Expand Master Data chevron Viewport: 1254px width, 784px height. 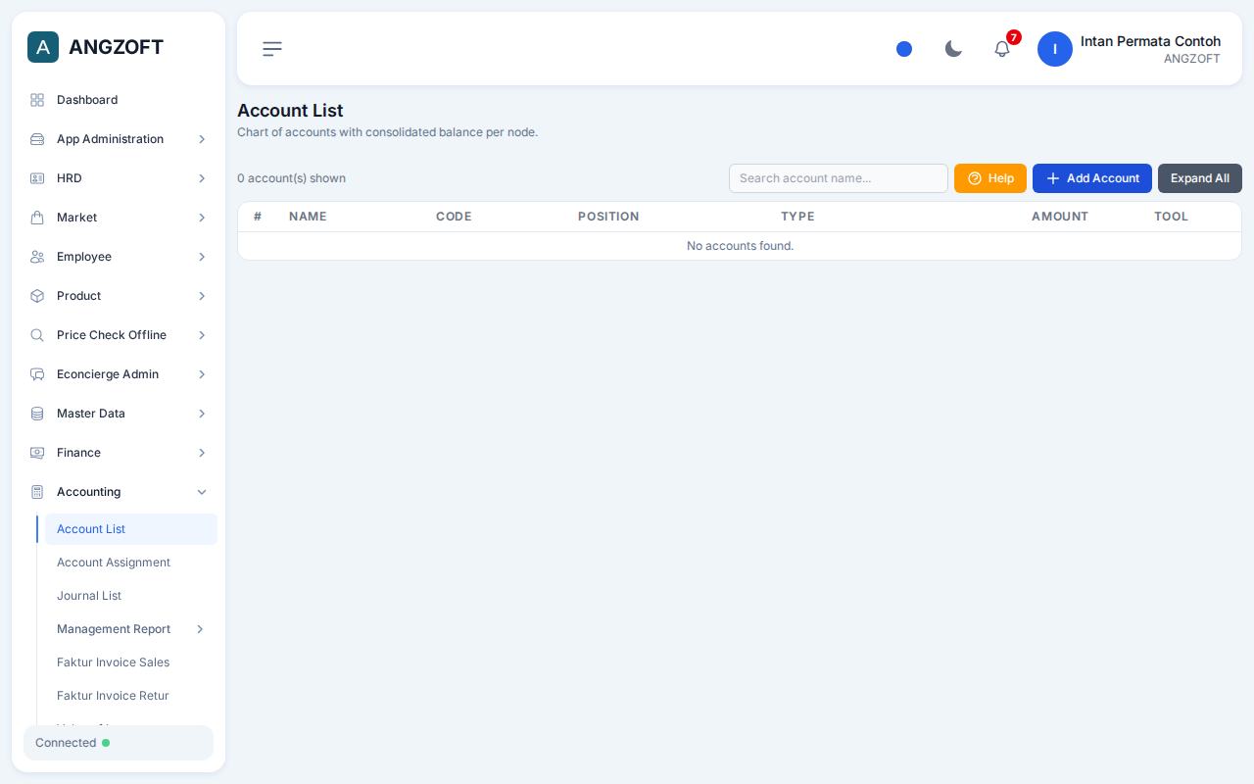click(x=202, y=414)
